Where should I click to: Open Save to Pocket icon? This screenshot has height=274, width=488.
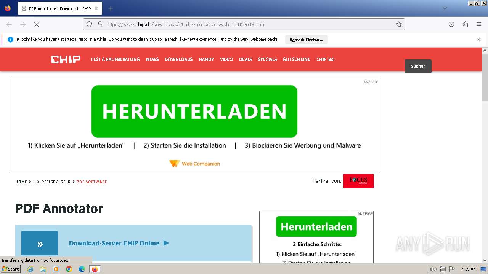451,24
